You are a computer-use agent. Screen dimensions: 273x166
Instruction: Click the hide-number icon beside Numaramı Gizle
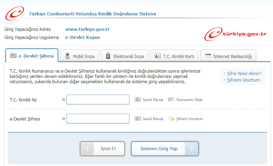[171, 99]
